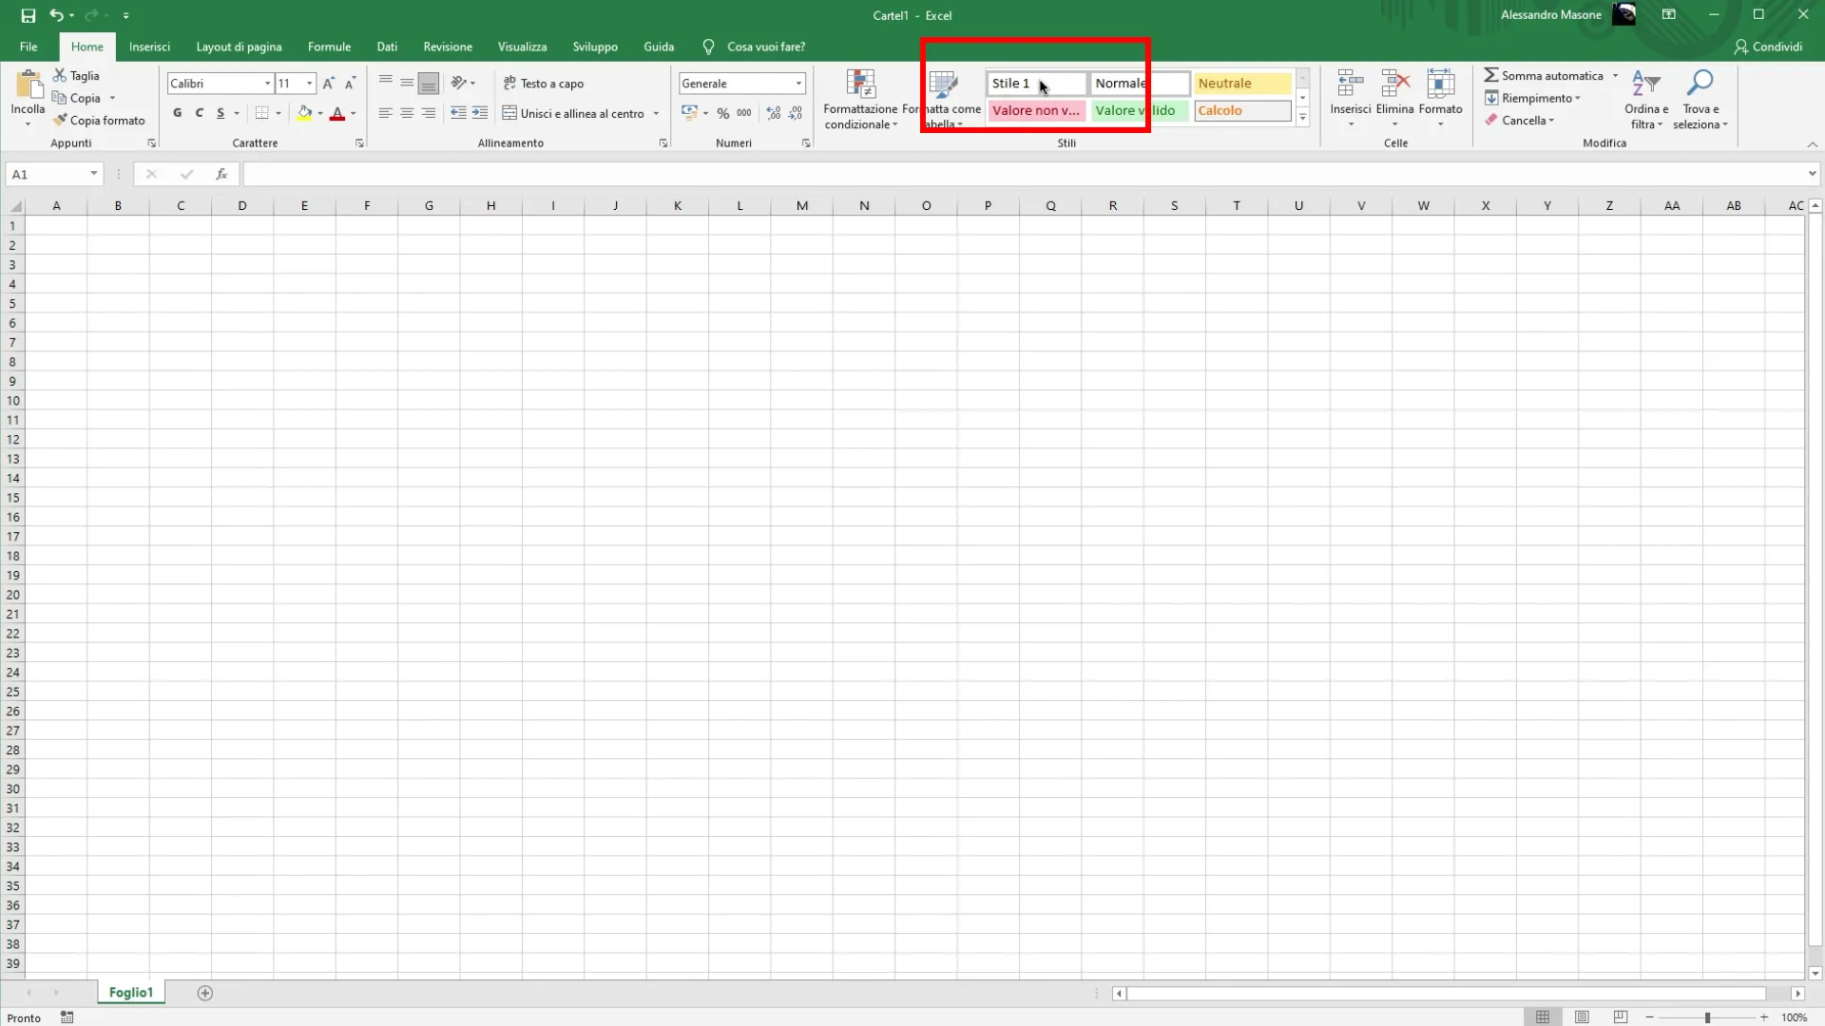The width and height of the screenshot is (1825, 1026).
Task: Apply the Neutrale cell style
Action: [x=1241, y=84]
